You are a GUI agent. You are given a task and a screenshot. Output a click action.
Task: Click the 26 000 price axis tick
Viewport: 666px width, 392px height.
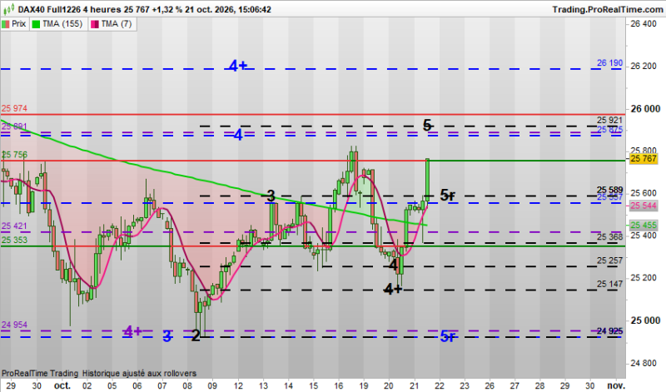646,109
